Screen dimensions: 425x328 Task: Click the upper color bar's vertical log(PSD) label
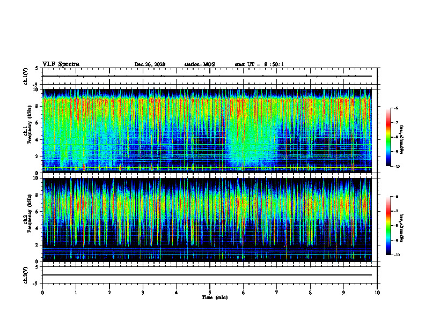[x=402, y=140]
